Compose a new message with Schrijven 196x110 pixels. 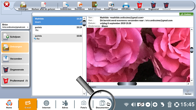15,37
